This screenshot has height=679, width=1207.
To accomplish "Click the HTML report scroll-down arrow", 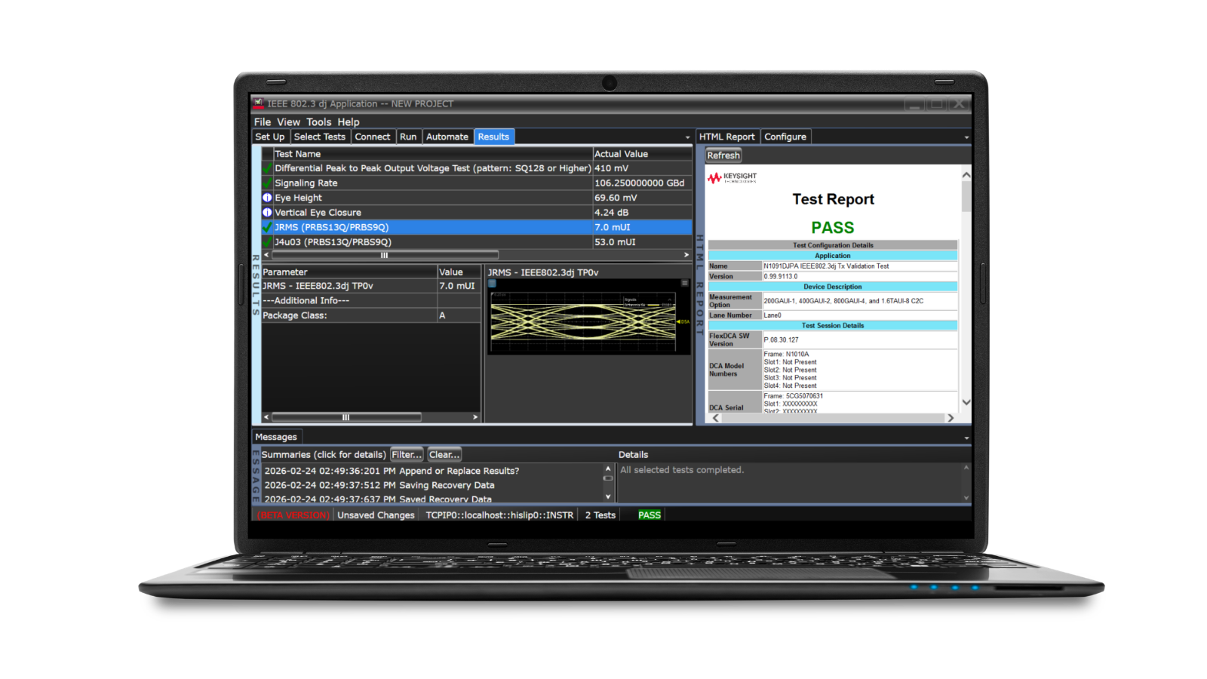I will coord(966,402).
